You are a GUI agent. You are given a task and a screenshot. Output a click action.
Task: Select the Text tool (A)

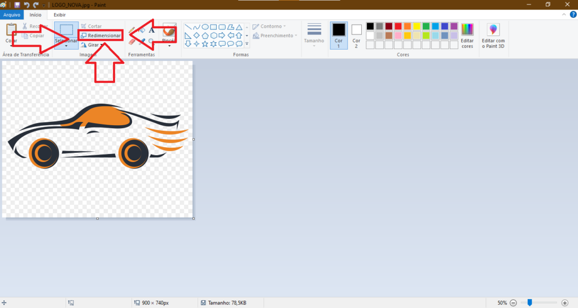[152, 30]
